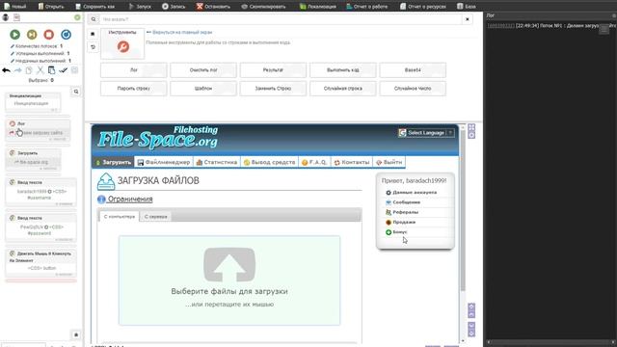Select the Ввод текста #username block

40,193
